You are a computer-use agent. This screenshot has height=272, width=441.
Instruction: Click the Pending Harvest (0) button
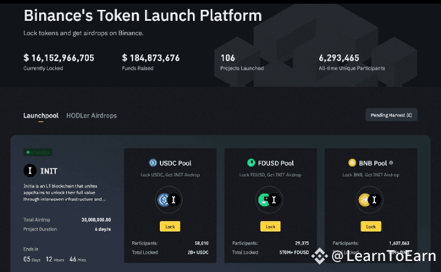391,115
